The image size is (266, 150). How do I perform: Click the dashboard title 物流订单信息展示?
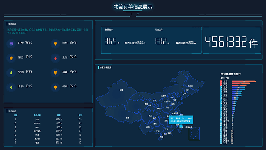coord(133,7)
